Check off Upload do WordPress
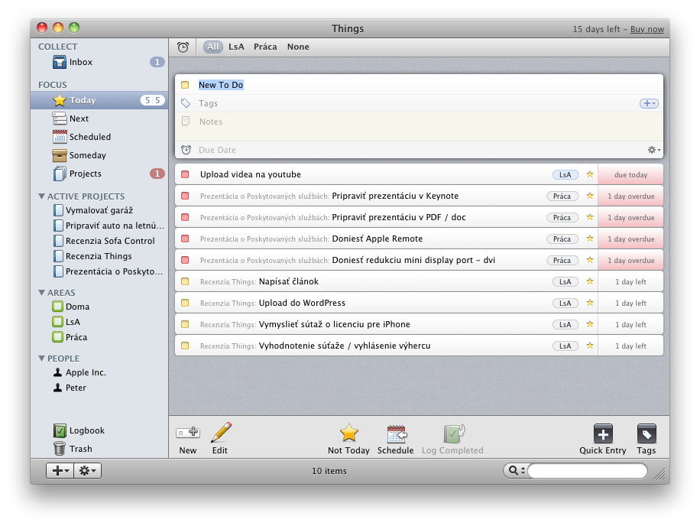This screenshot has height=526, width=700. 185,303
